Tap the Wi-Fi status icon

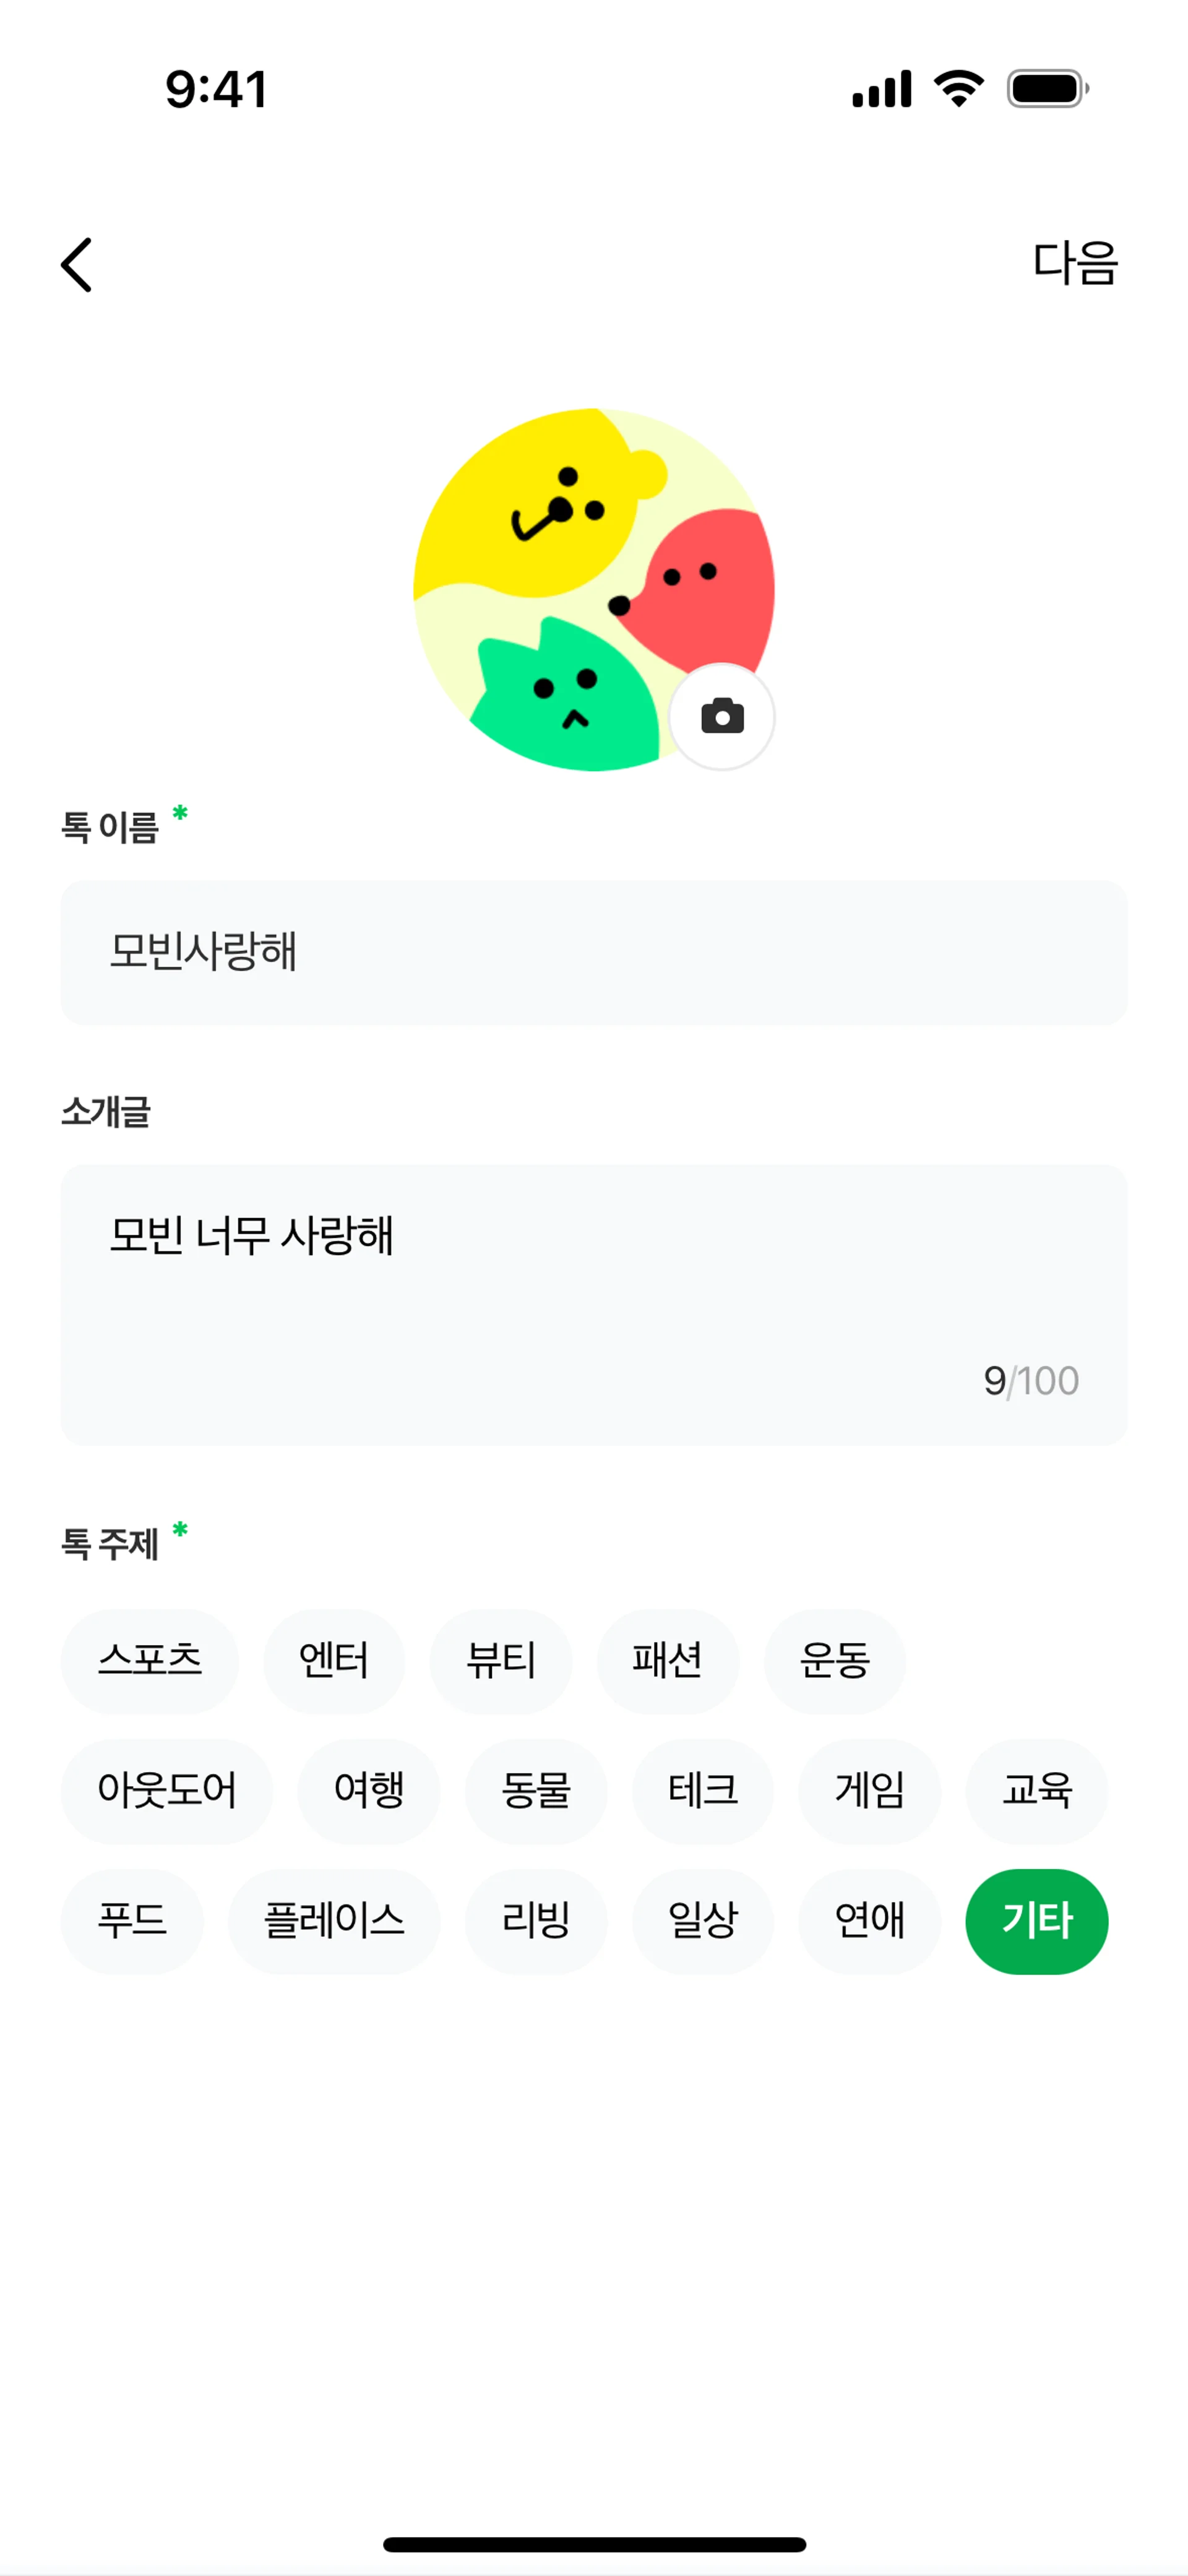coord(958,89)
